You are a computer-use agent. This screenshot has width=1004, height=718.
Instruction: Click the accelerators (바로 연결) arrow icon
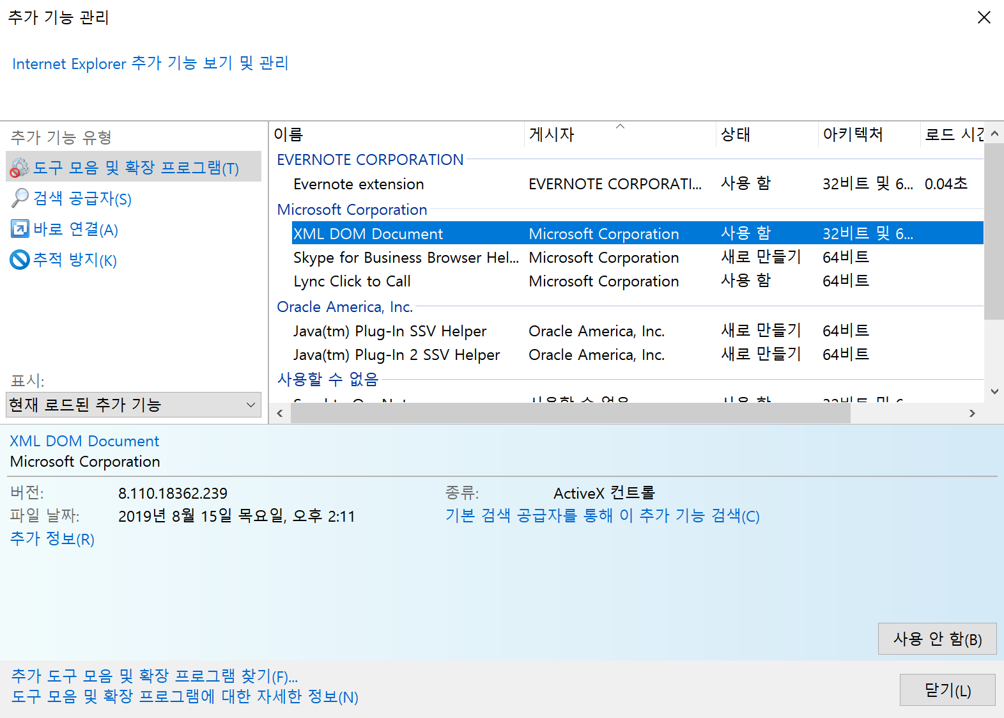click(x=20, y=229)
